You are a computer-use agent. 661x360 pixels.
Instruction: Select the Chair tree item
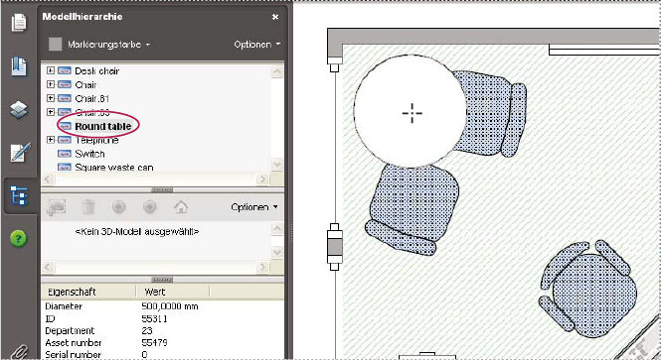coord(85,85)
